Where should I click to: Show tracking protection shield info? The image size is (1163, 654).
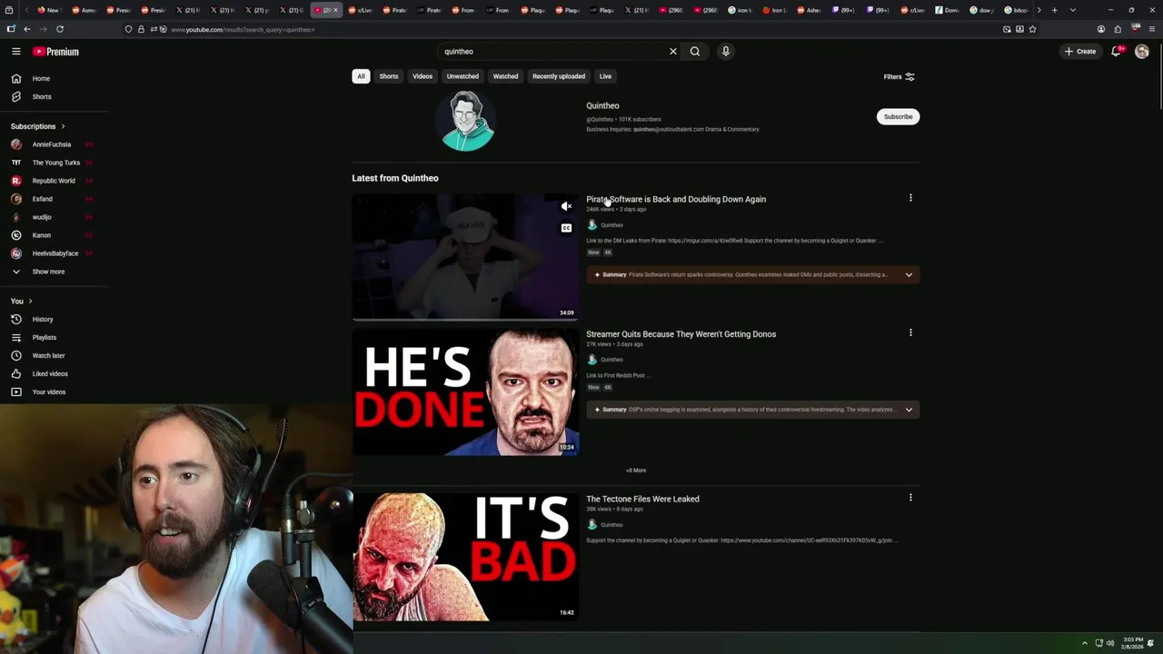[128, 29]
